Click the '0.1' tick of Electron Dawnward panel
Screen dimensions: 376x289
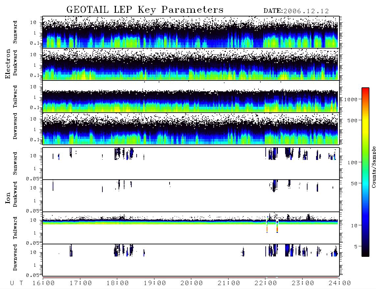35,140
